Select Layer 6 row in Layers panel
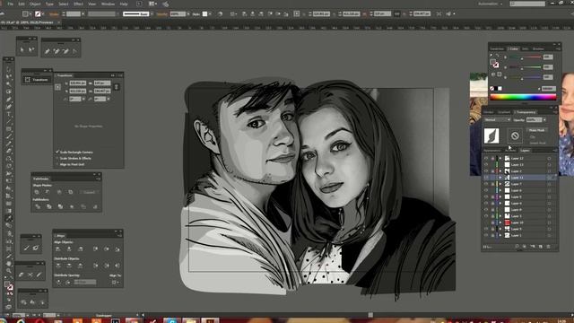 pyautogui.click(x=519, y=190)
